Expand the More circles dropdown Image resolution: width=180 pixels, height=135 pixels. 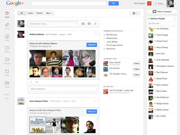49,13
